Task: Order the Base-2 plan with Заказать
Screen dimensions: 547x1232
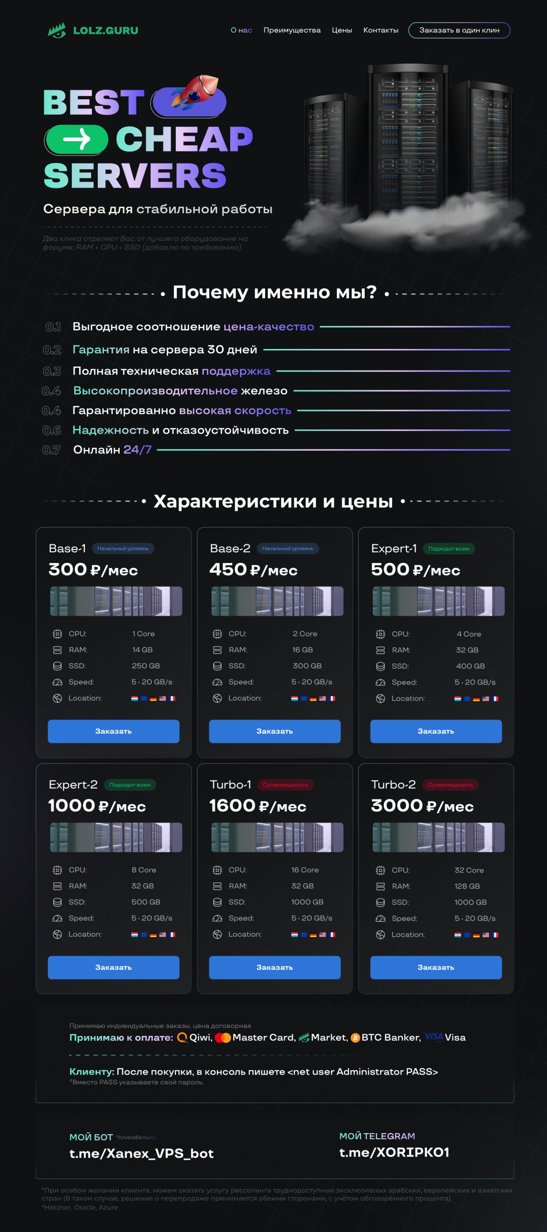Action: click(x=275, y=731)
